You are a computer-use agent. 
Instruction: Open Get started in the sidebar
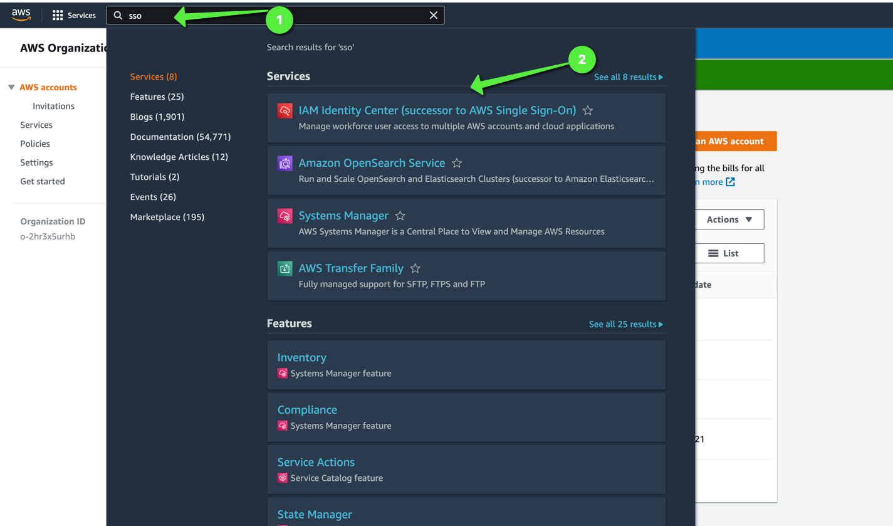pos(43,181)
